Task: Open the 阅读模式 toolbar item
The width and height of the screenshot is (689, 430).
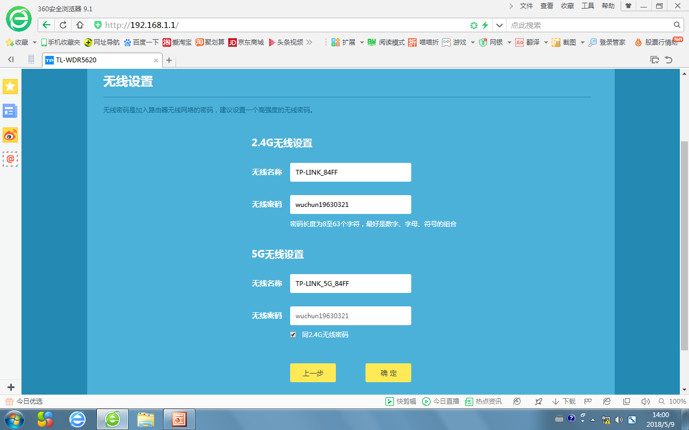Action: point(386,42)
